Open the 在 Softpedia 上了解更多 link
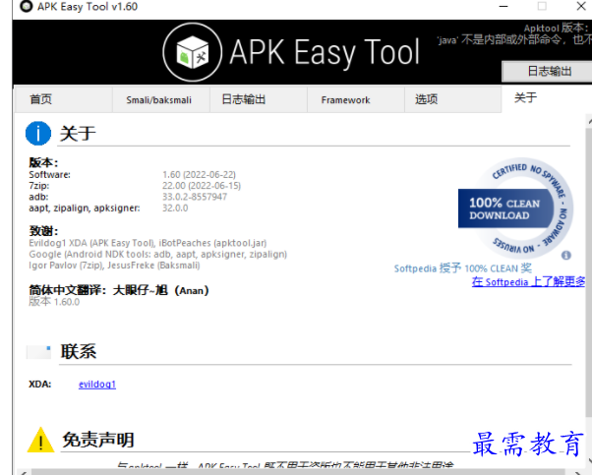 coord(528,281)
